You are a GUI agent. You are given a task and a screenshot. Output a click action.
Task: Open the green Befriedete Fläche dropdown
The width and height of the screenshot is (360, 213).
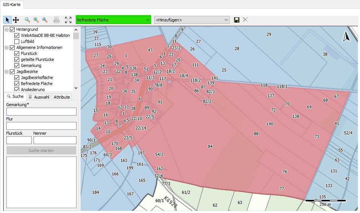click(x=113, y=20)
